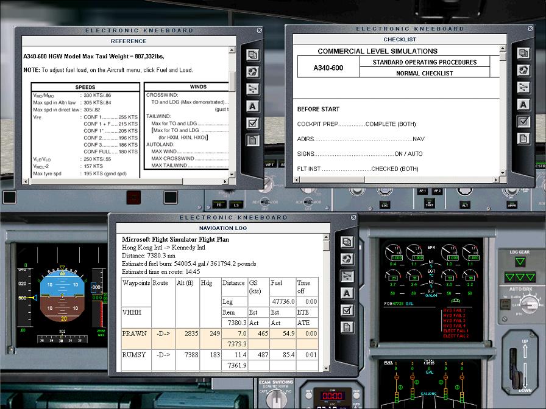Select the PRAWN waypoint row in navigation log

(219, 334)
